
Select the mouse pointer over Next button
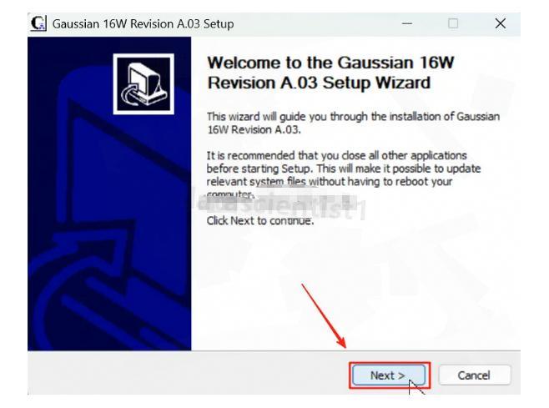[416, 387]
